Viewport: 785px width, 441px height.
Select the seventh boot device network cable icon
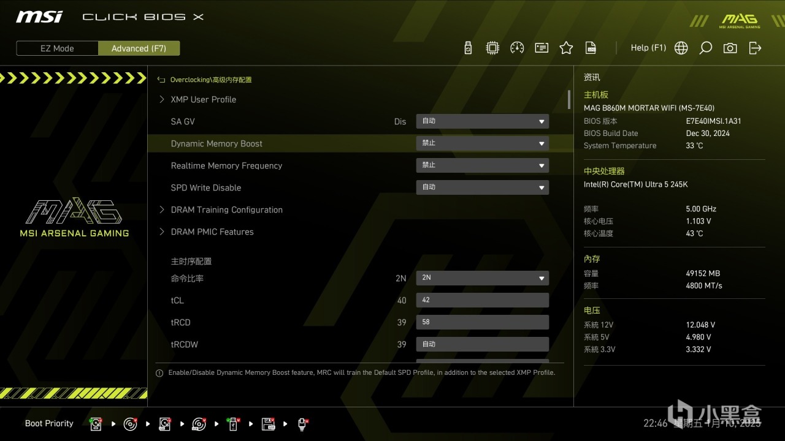[302, 424]
